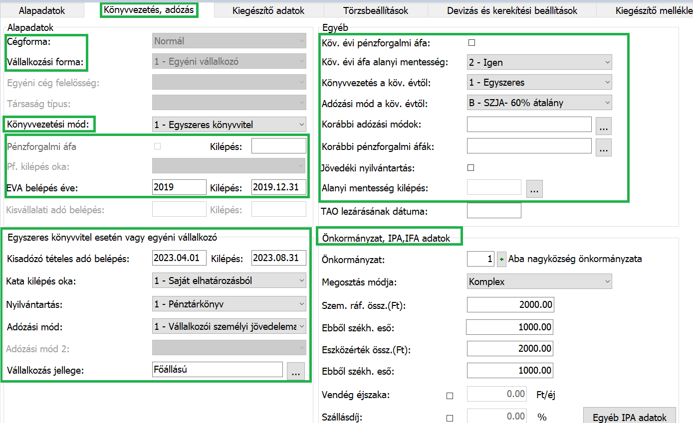Expand the Könyvvezetési mód dropdown

pos(229,125)
